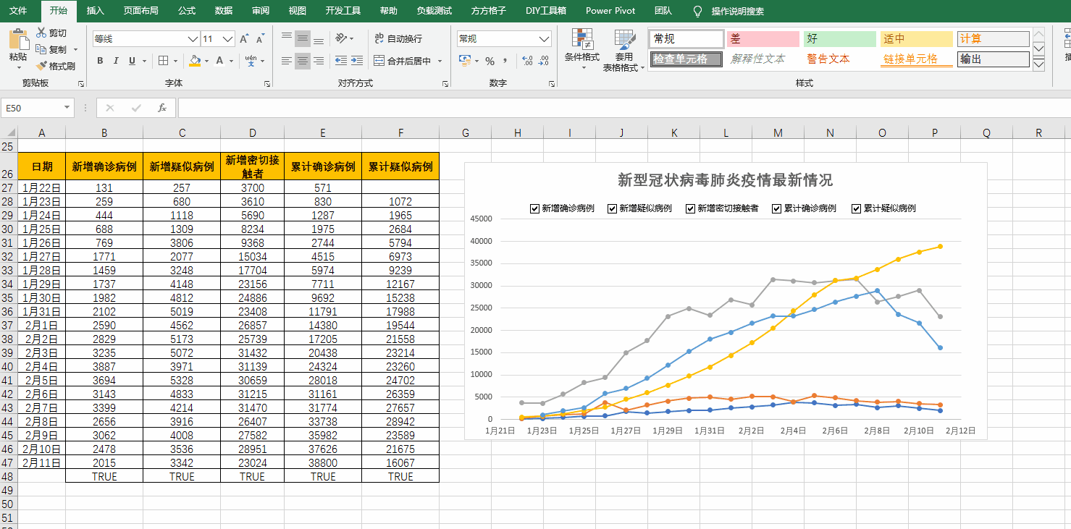1071x529 pixels.
Task: Toggle Underline formatting
Action: (132, 61)
